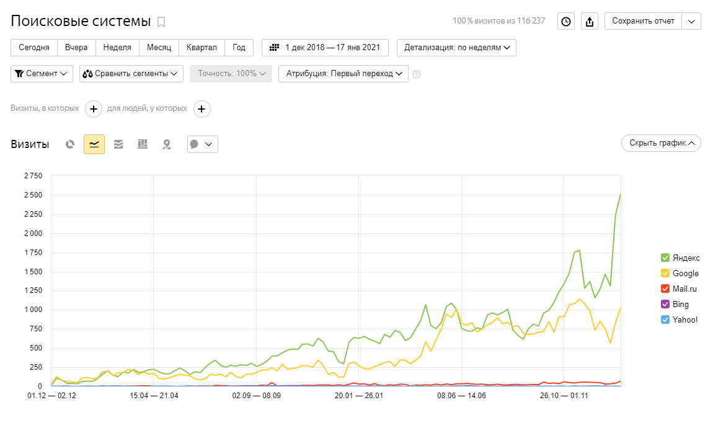Bookmark the Поисковые системы report

click(161, 22)
